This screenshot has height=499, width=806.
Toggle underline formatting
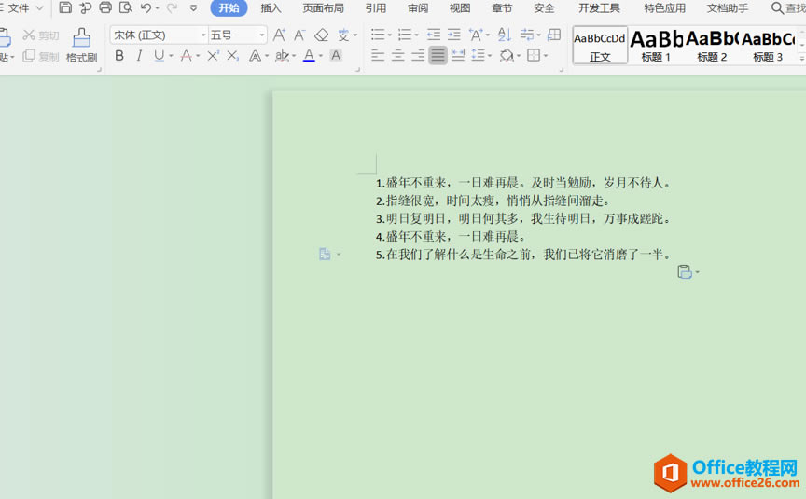click(x=160, y=56)
